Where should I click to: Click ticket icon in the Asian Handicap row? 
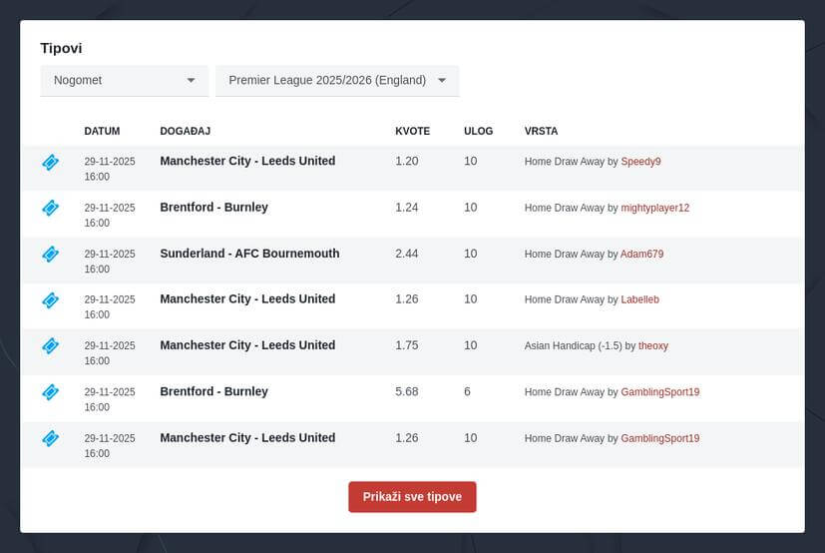click(x=51, y=345)
